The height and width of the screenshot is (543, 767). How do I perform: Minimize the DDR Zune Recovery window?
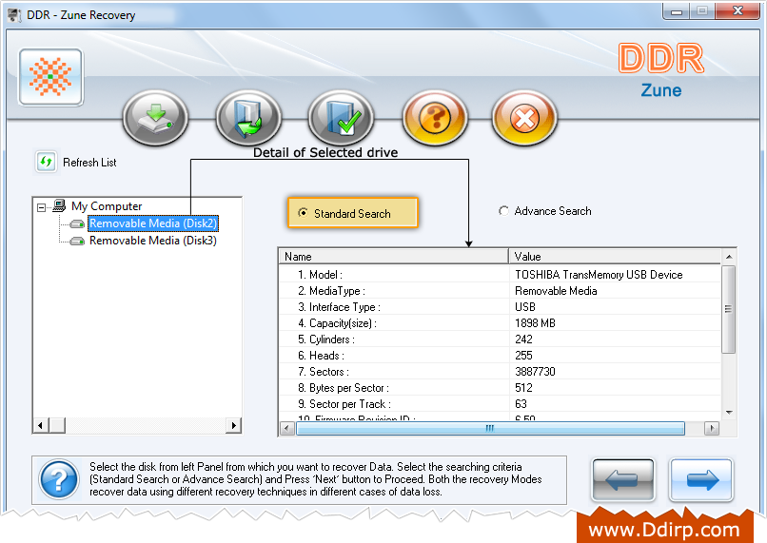677,10
